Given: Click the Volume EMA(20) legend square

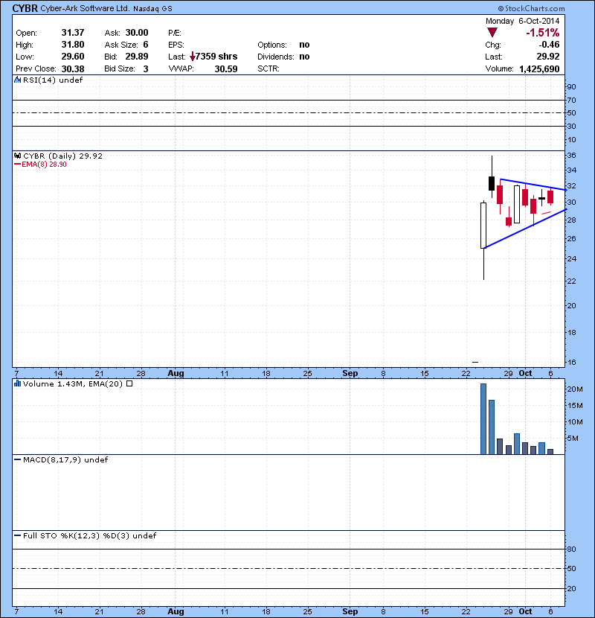Looking at the screenshot, I should (129, 383).
